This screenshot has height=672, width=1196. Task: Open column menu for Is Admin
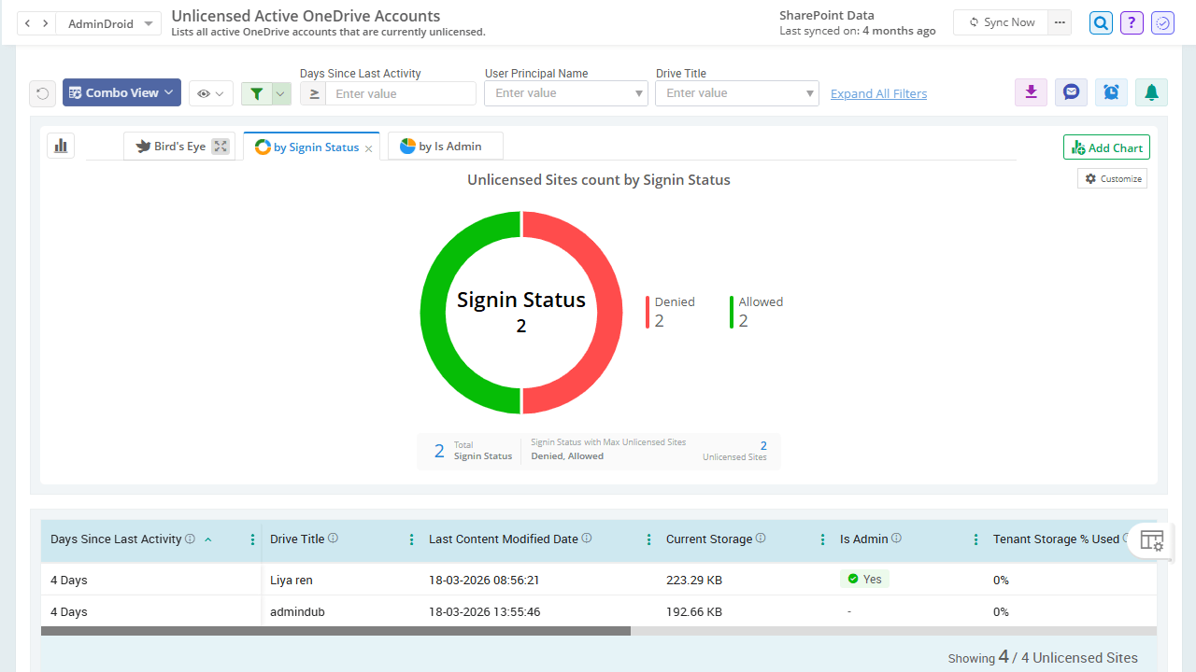coord(975,539)
